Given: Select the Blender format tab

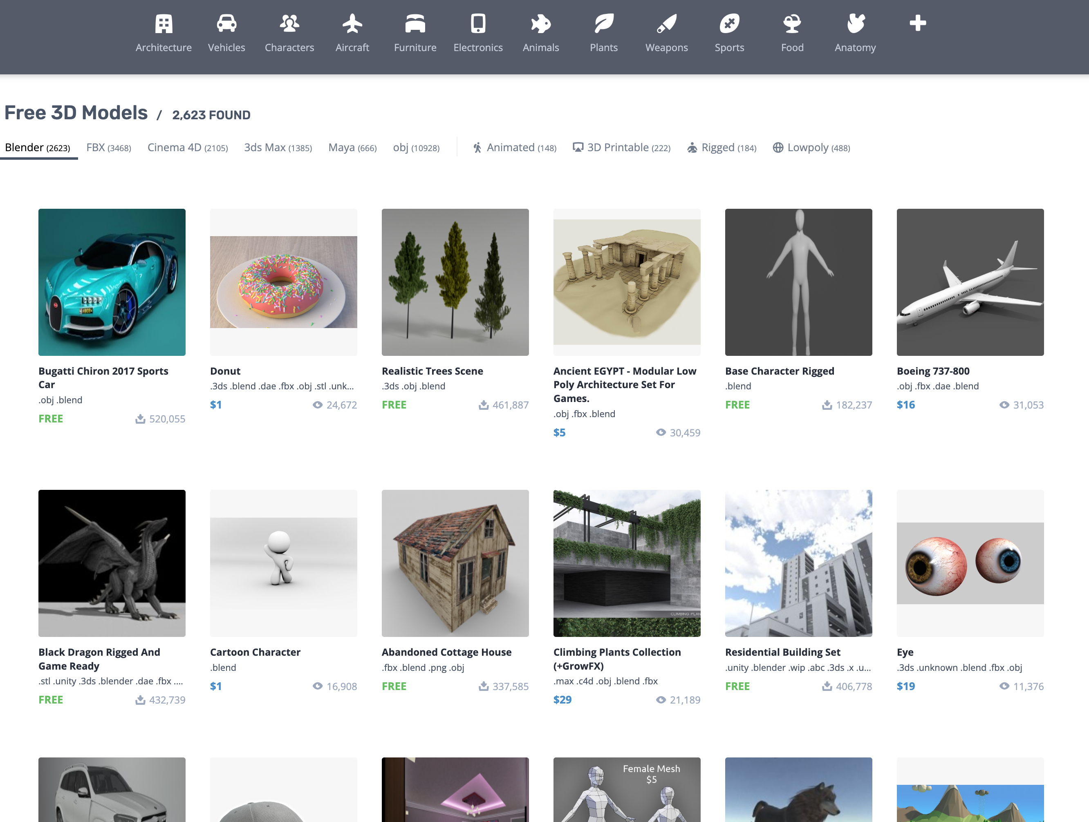Looking at the screenshot, I should pyautogui.click(x=38, y=147).
